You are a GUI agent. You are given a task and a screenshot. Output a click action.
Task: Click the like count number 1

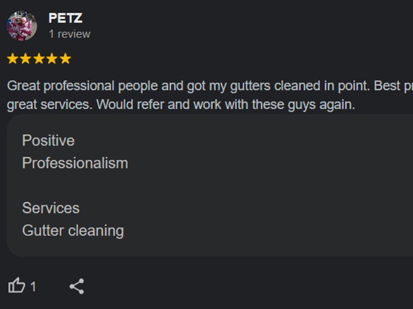tap(33, 286)
